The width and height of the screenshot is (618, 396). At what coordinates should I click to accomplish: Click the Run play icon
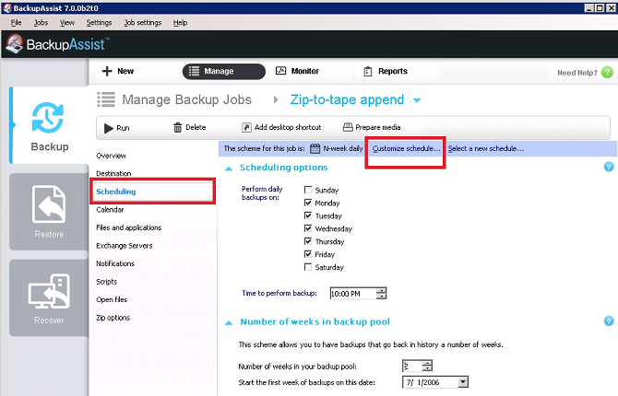pyautogui.click(x=109, y=128)
